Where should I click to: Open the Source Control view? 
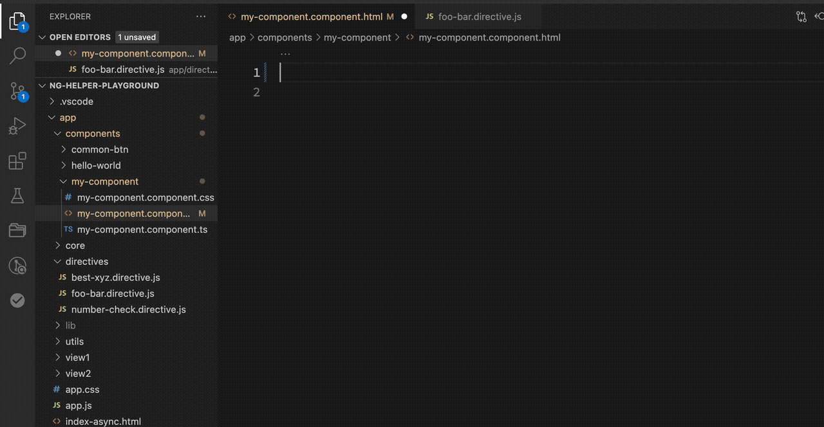[17, 91]
